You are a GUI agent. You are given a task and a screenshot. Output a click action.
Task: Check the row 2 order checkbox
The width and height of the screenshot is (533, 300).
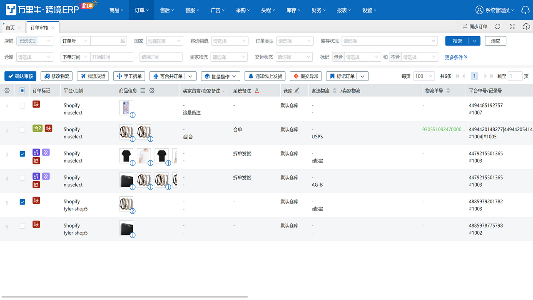[x=22, y=130]
